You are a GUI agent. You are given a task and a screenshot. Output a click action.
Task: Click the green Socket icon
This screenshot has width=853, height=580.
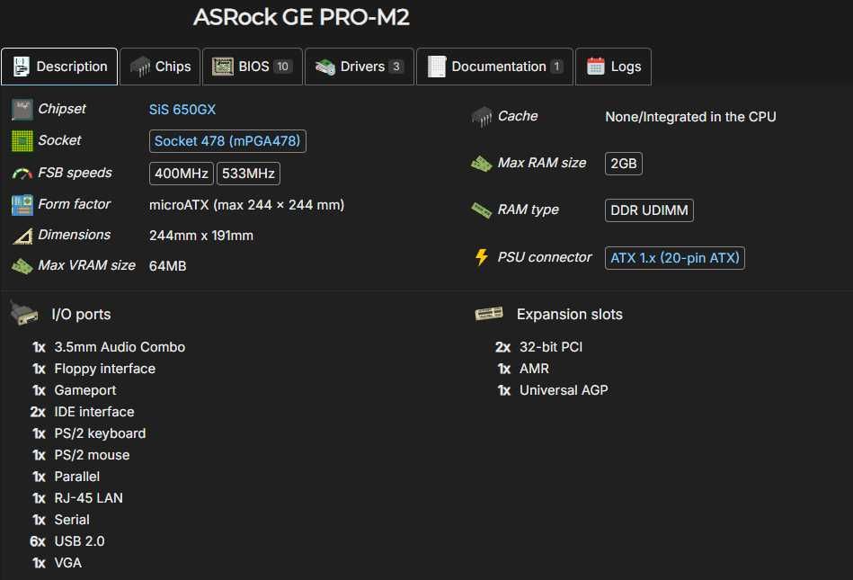coord(22,141)
